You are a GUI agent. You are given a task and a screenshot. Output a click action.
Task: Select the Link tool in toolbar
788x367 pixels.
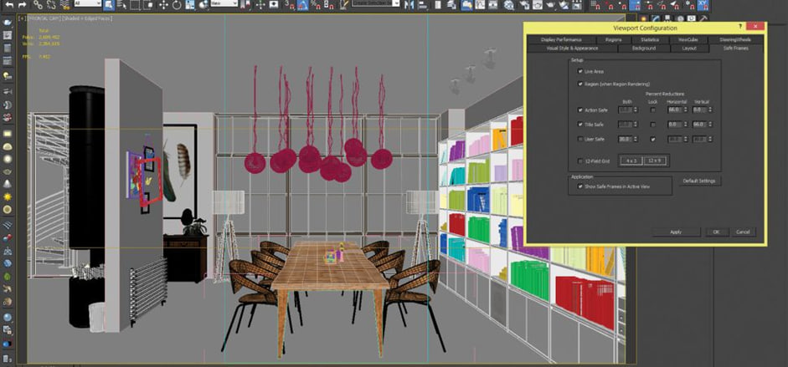(39, 4)
